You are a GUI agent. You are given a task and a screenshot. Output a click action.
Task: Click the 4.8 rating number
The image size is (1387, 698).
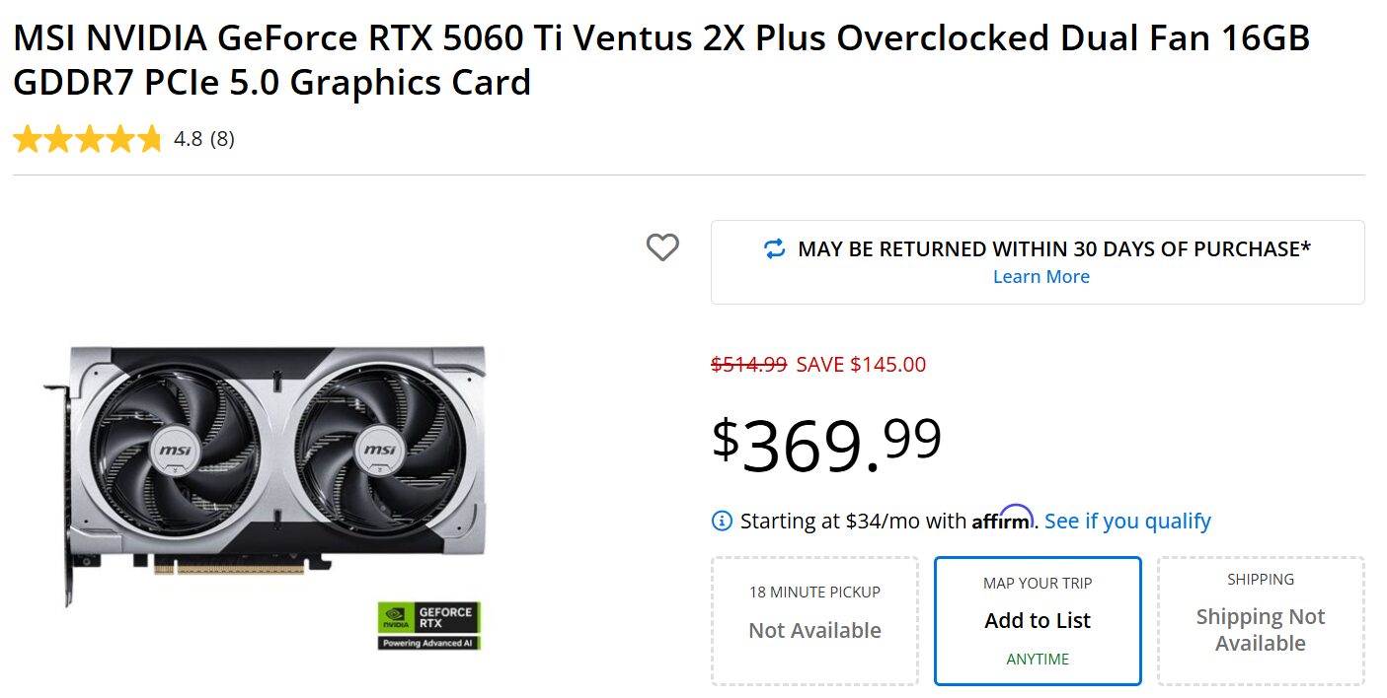pos(188,139)
